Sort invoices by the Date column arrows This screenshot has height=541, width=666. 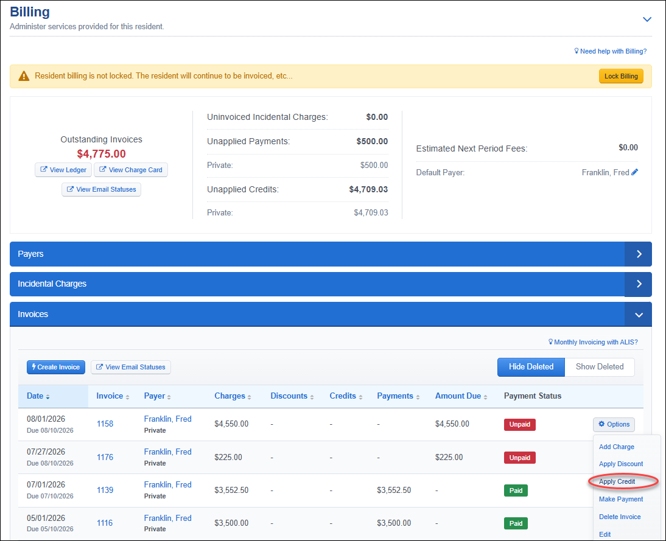point(47,397)
